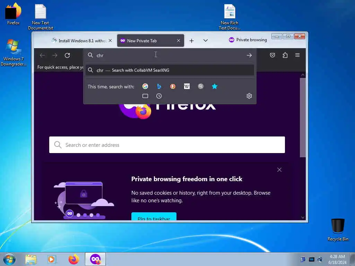Image resolution: width=355 pixels, height=266 pixels.
Task: Search this time with Bing icon
Action: click(159, 86)
